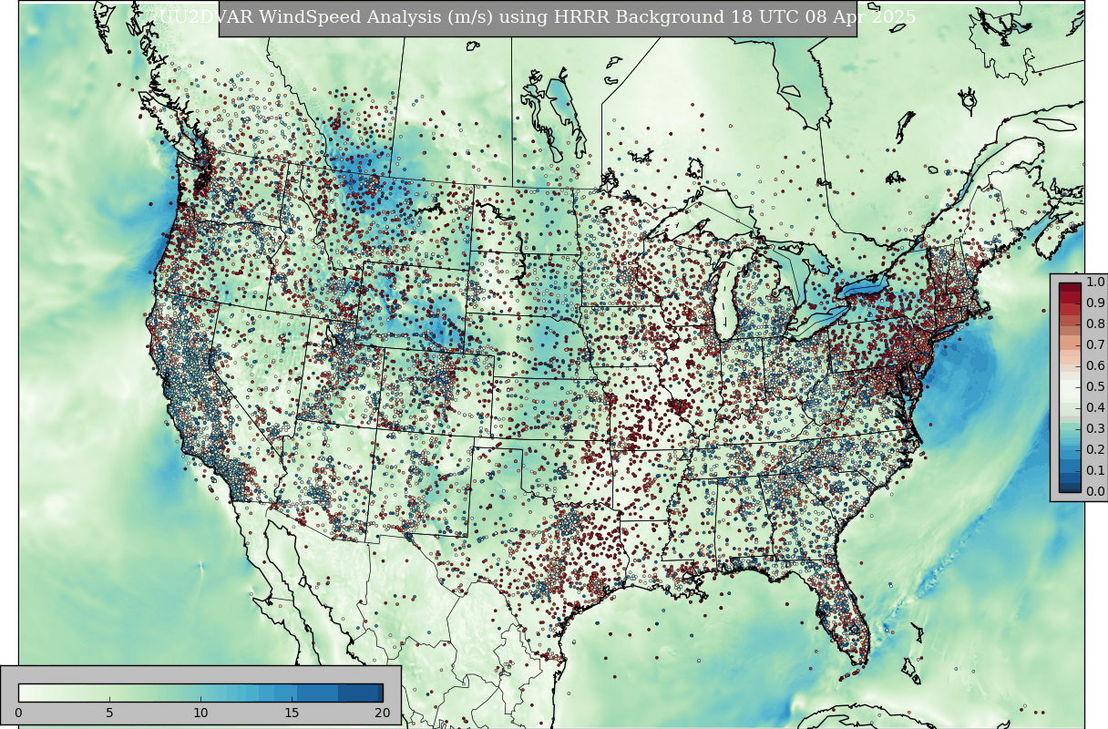This screenshot has width=1108, height=729.
Task: Click the 1.0 label on vertical colorbar
Action: click(1095, 282)
